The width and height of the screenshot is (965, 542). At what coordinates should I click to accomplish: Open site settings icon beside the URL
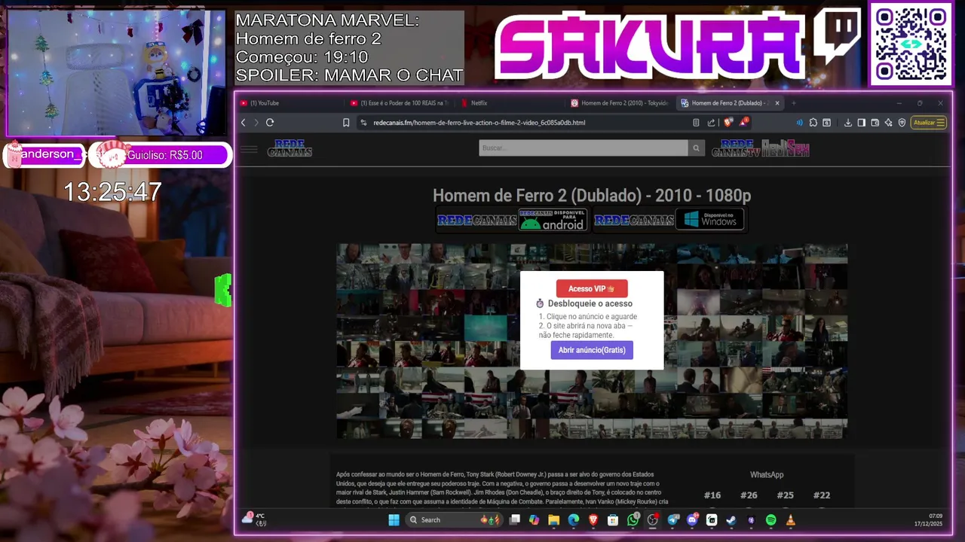pyautogui.click(x=363, y=123)
